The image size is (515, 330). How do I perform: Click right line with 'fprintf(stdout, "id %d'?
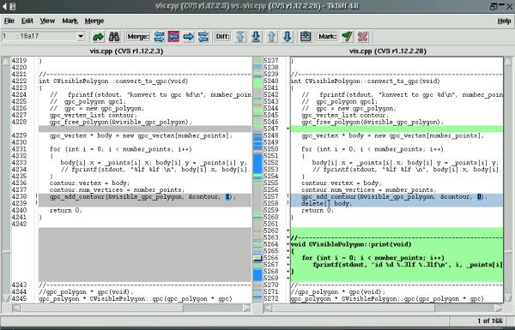408,264
